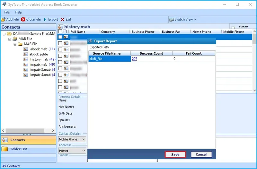257x169 pixels.
Task: Select impab.mab (49) in the tree
Action: pyautogui.click(x=43, y=65)
